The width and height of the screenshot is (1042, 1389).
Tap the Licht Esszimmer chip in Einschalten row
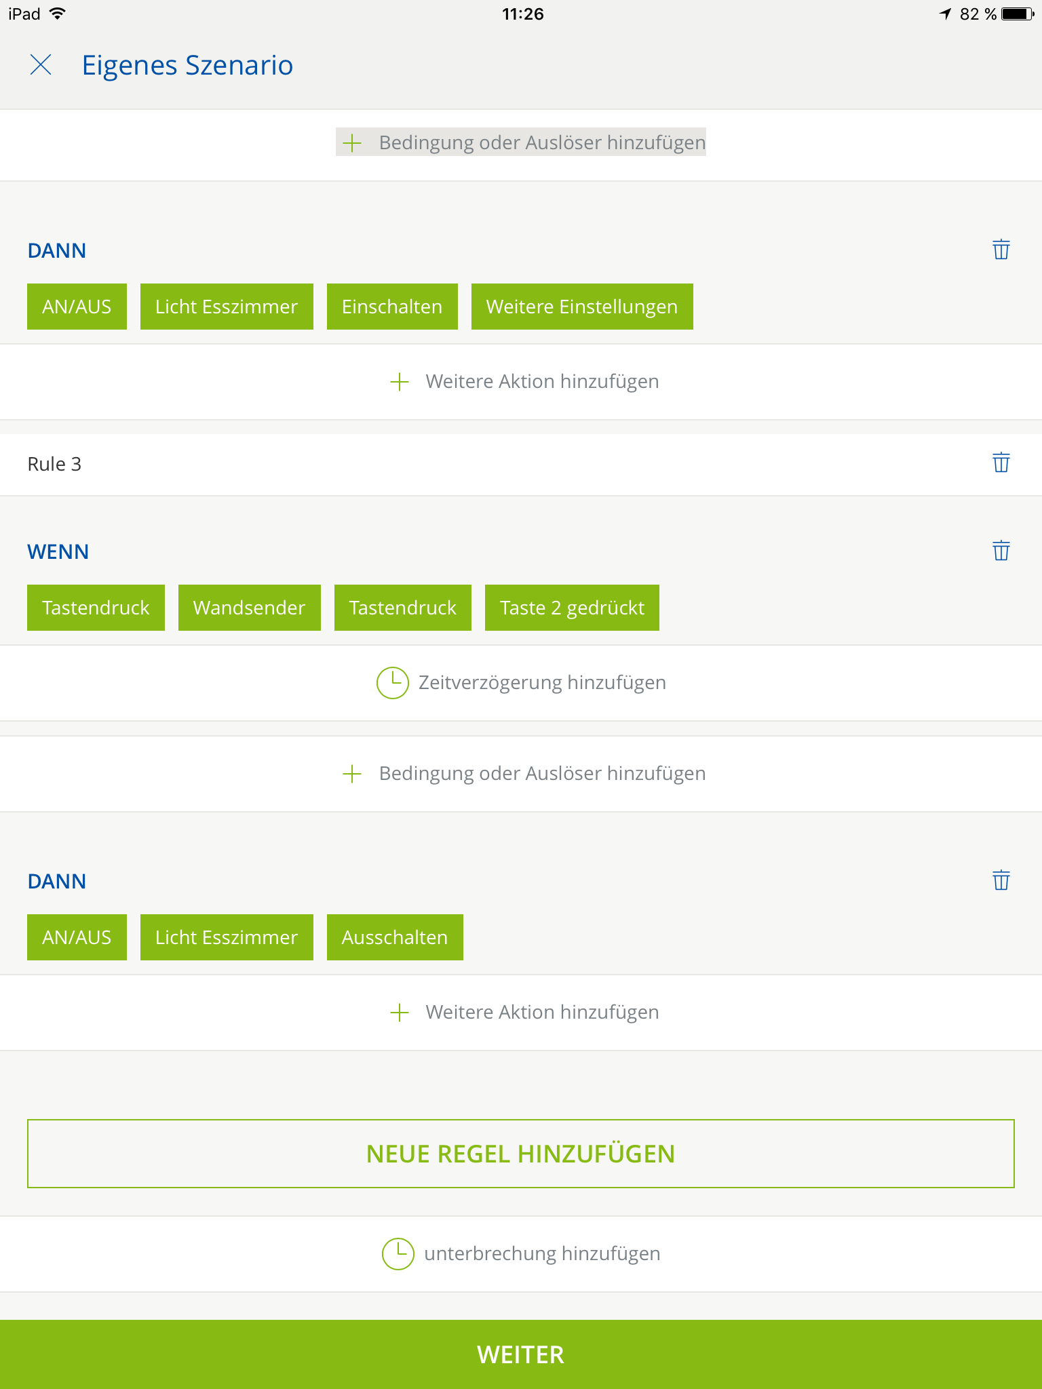(x=226, y=307)
